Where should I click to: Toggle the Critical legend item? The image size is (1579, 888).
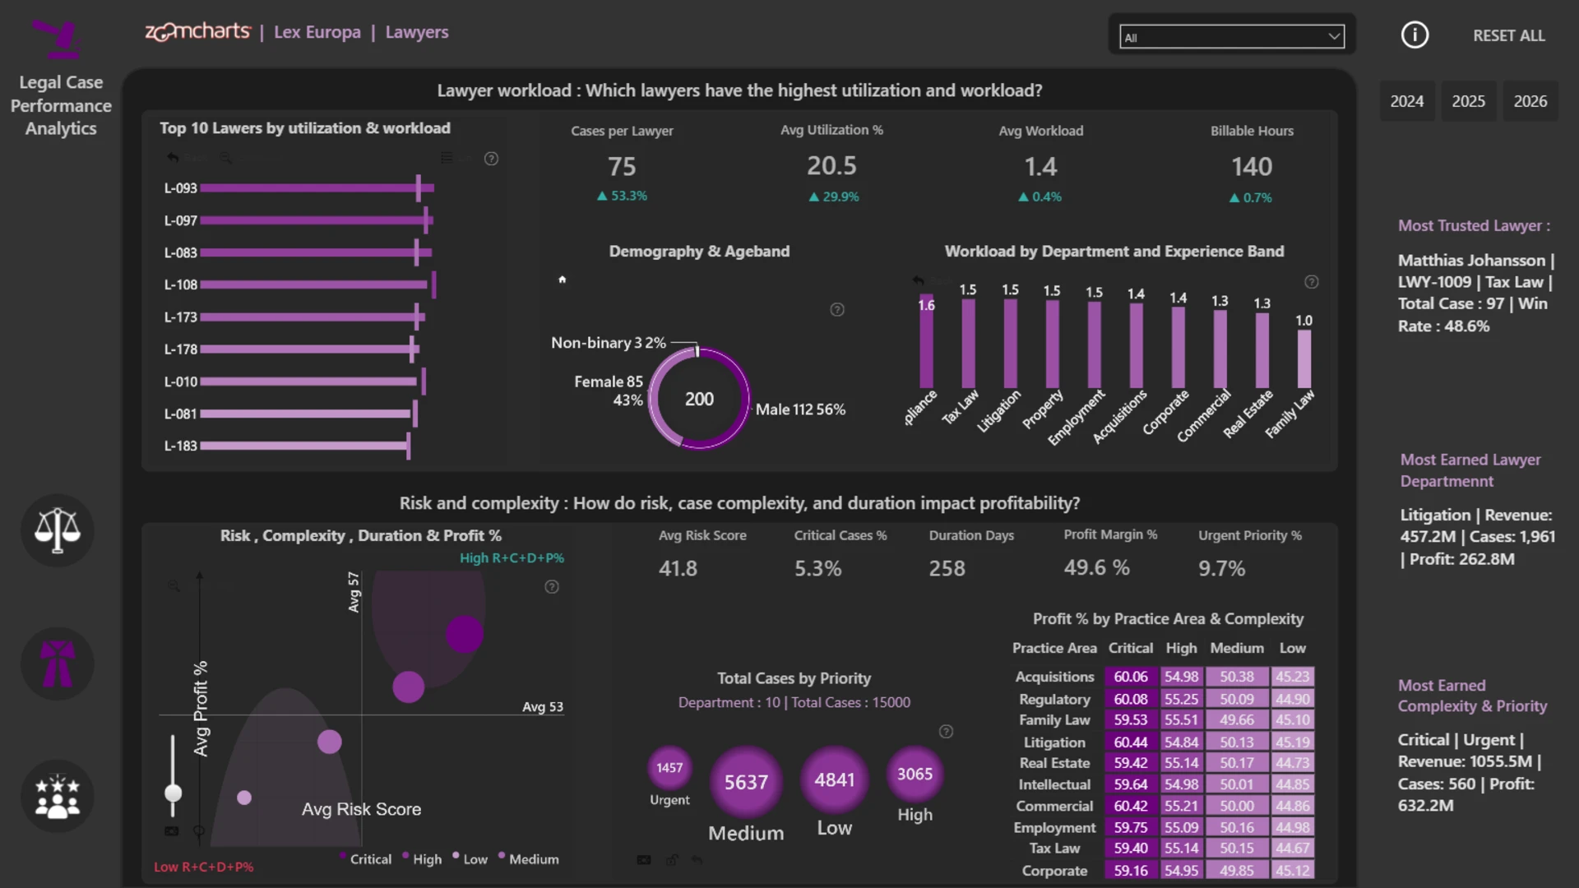pos(366,858)
